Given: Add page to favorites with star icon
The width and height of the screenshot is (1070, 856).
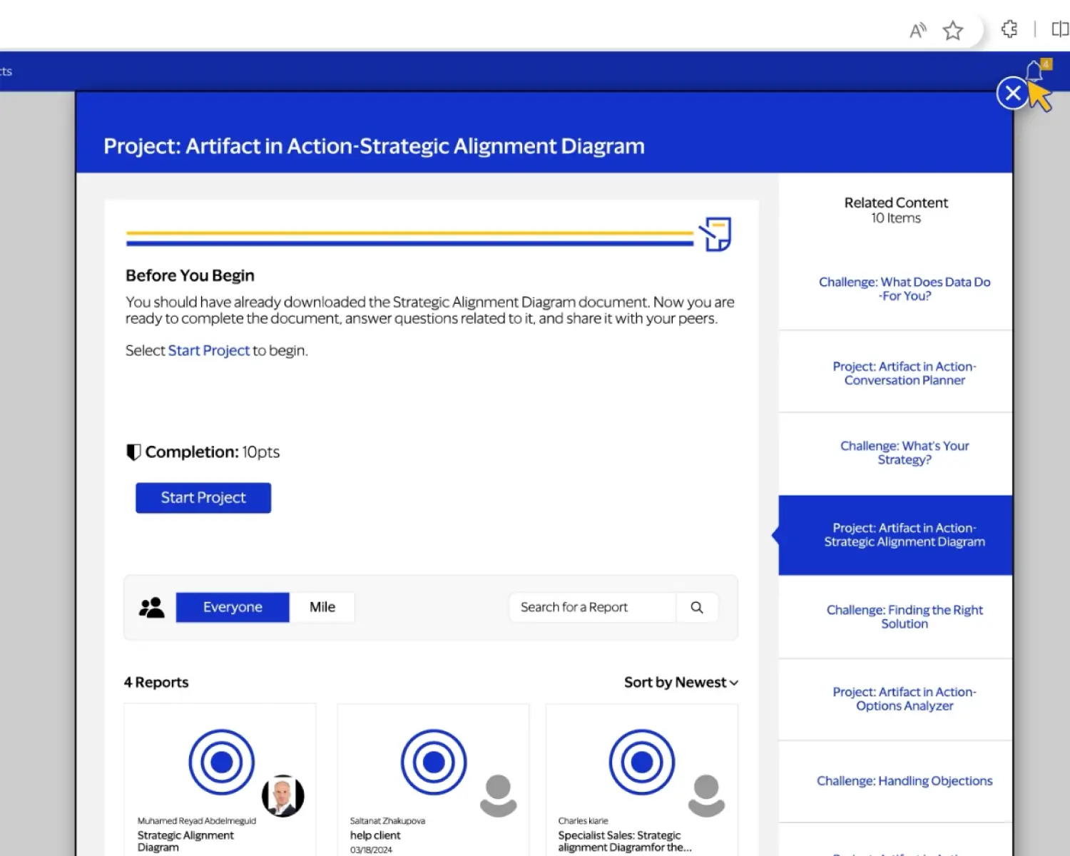Looking at the screenshot, I should click(x=953, y=30).
